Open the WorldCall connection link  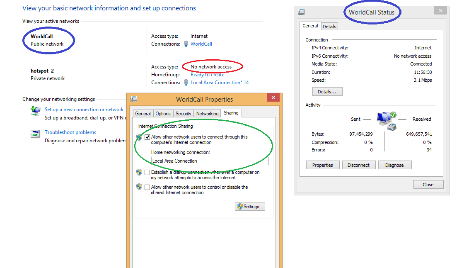pos(201,44)
